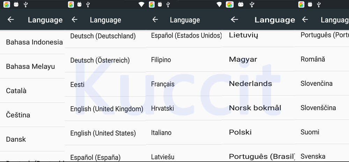Choose Čeština from the language list

(x=18, y=115)
